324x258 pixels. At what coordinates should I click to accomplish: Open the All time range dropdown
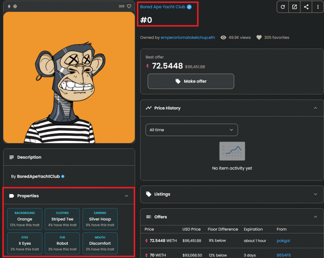click(191, 130)
